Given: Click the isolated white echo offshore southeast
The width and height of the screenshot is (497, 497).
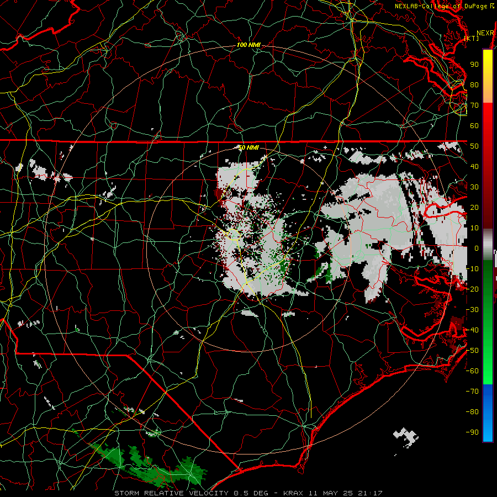Looking at the screenshot, I should [x=405, y=437].
